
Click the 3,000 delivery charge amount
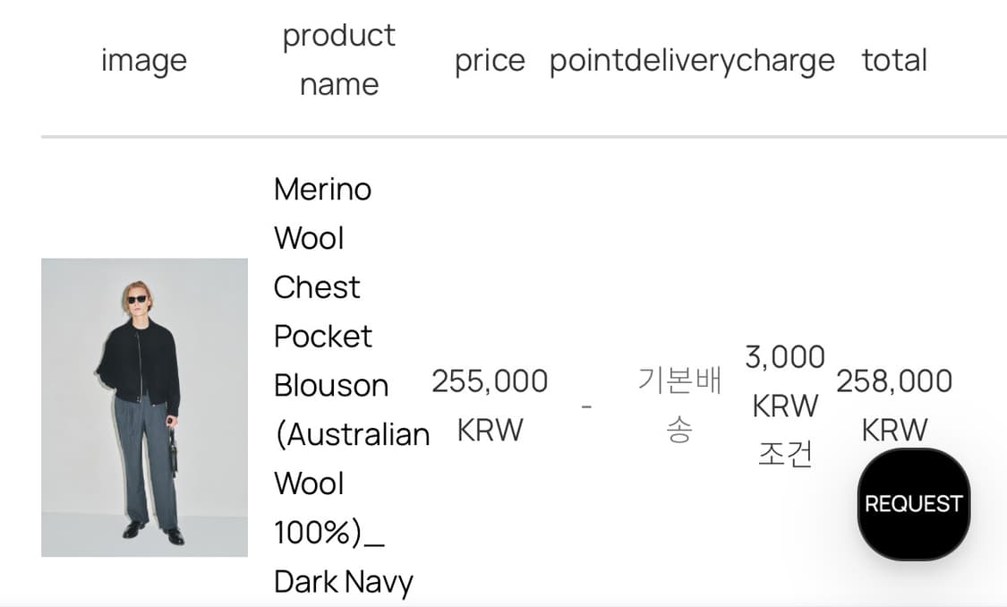pos(785,357)
